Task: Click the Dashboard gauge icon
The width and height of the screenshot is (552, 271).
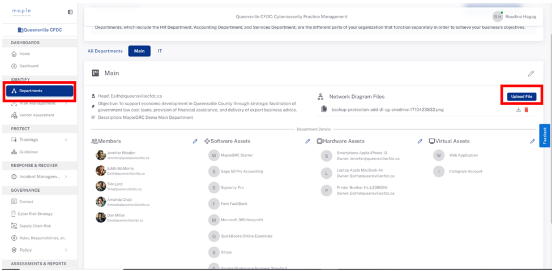Action: click(x=14, y=66)
